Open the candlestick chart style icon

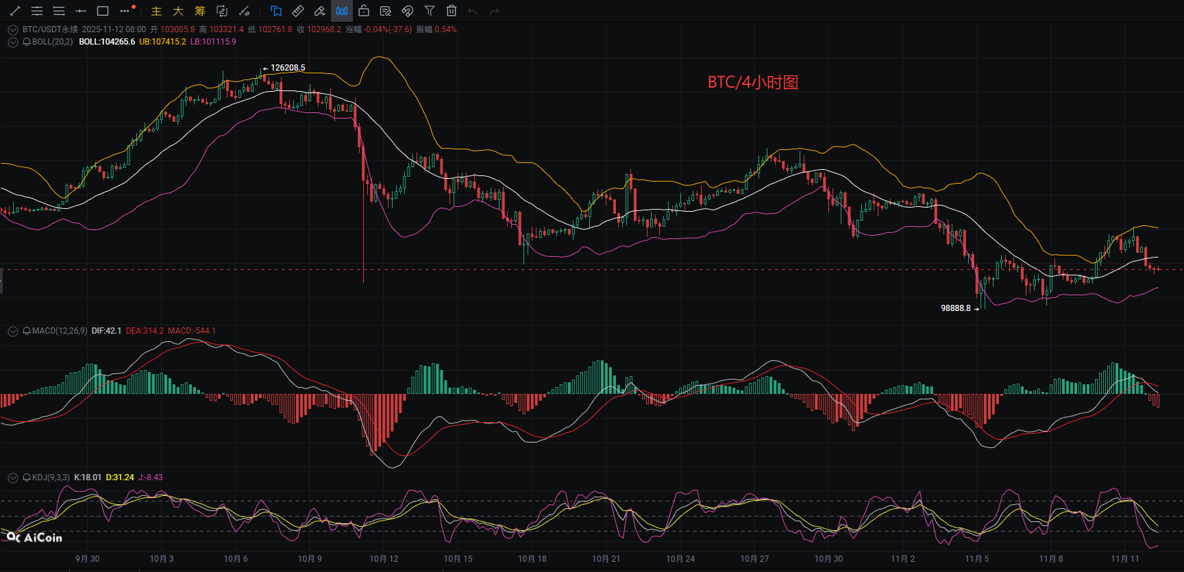click(x=342, y=11)
